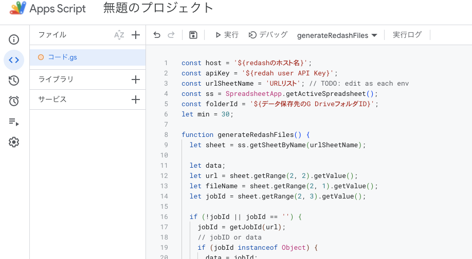Add a new file with plus icon
This screenshot has width=472, height=259.
[x=136, y=35]
